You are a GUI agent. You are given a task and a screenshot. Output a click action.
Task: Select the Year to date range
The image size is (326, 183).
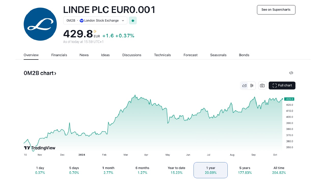pos(176,170)
